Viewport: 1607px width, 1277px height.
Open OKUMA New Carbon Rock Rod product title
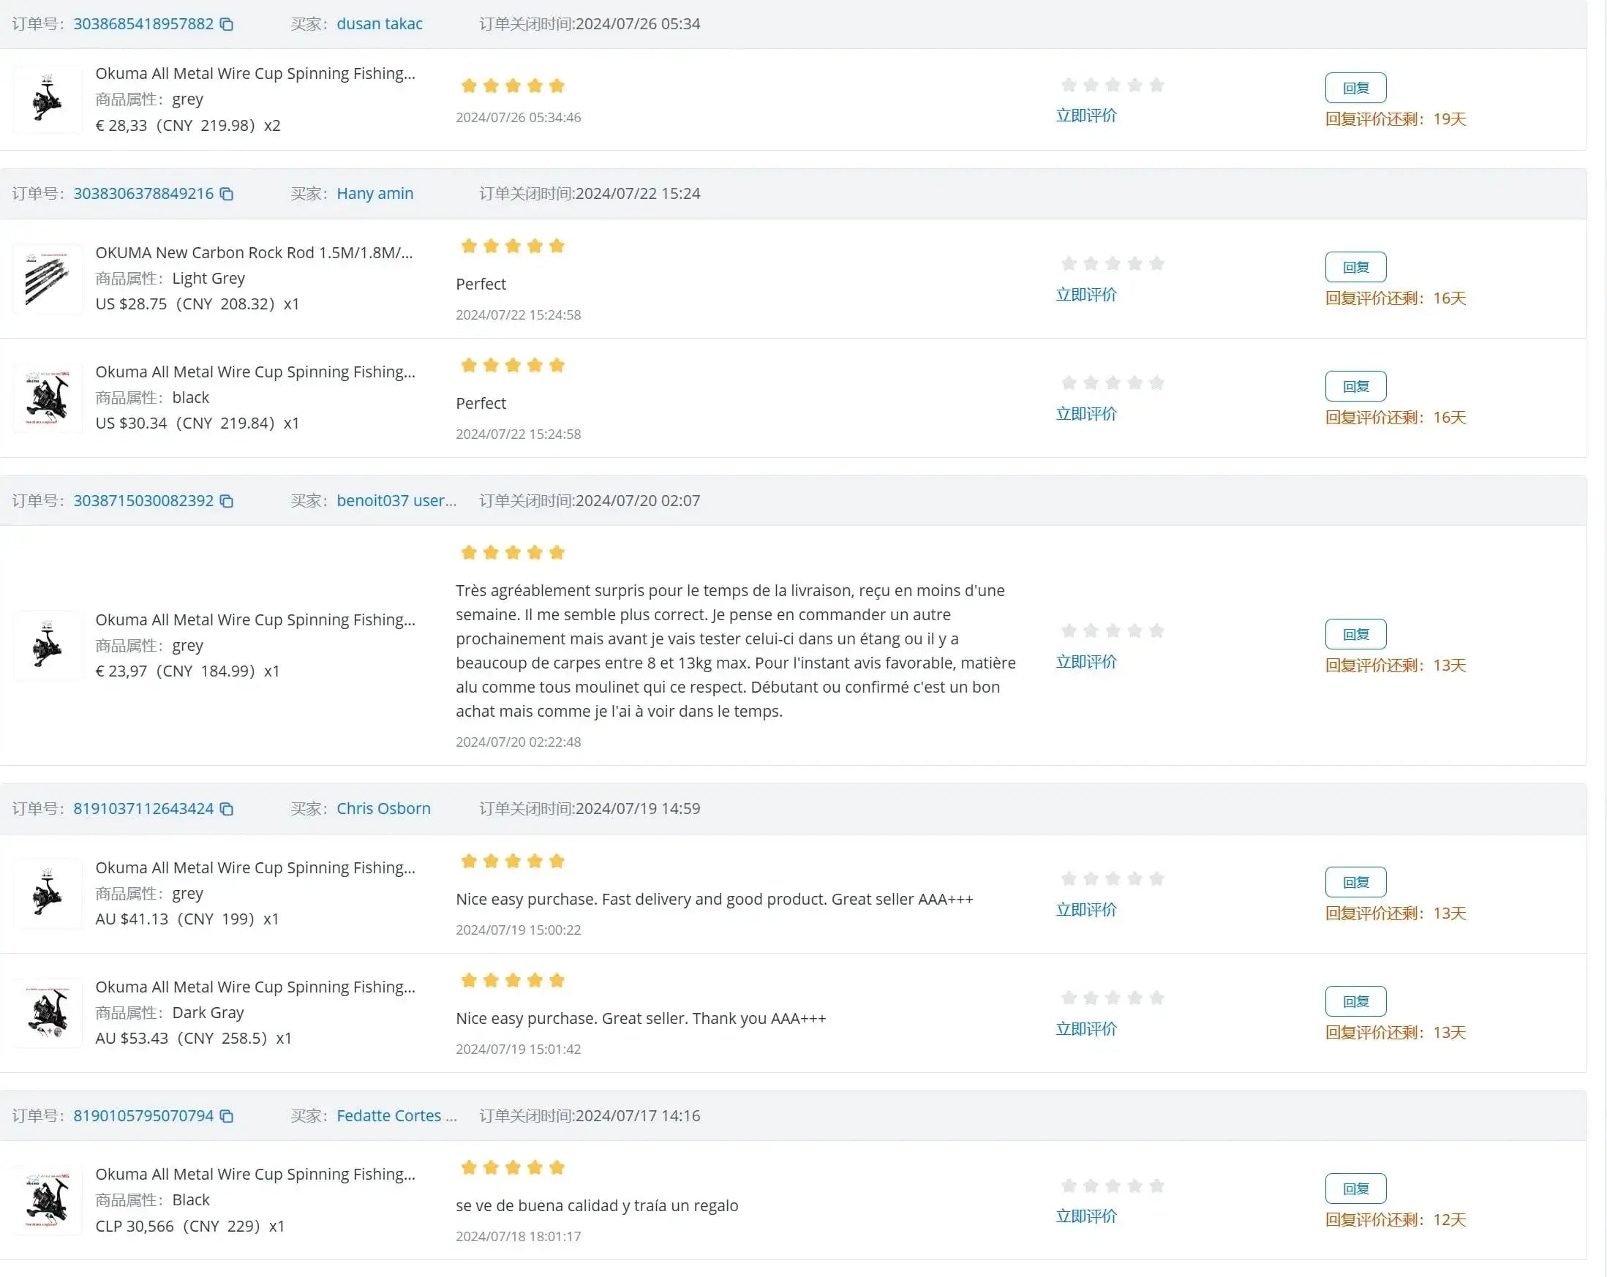(x=253, y=253)
